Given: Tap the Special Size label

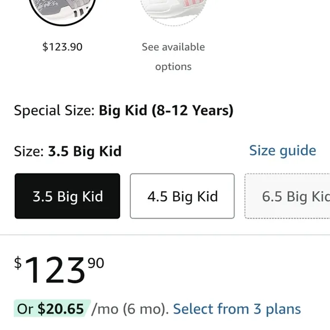Looking at the screenshot, I should (54, 110).
